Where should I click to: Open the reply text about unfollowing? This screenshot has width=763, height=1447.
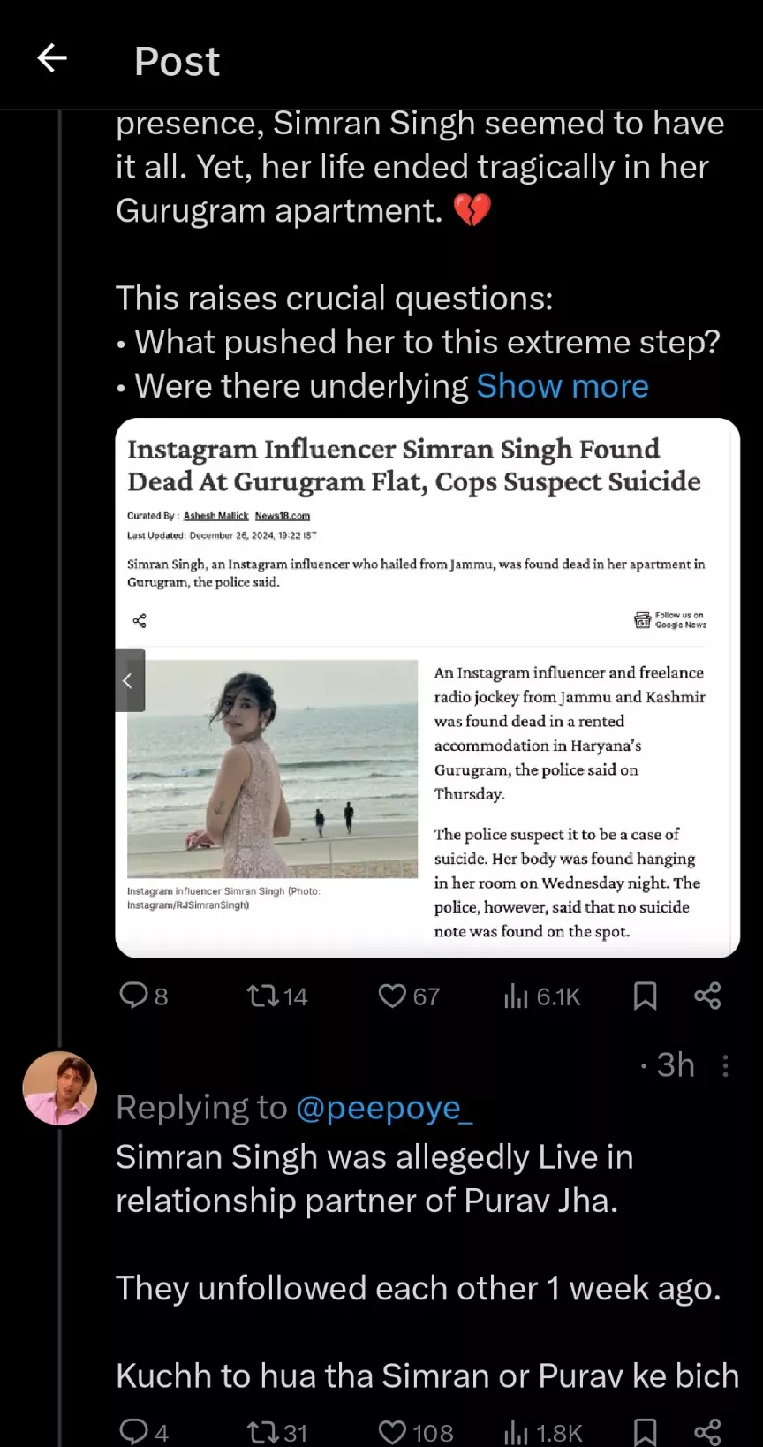tap(418, 1288)
